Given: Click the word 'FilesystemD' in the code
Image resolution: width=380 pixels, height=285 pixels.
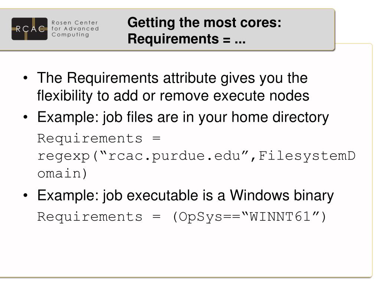Looking at the screenshot, I should [307, 156].
